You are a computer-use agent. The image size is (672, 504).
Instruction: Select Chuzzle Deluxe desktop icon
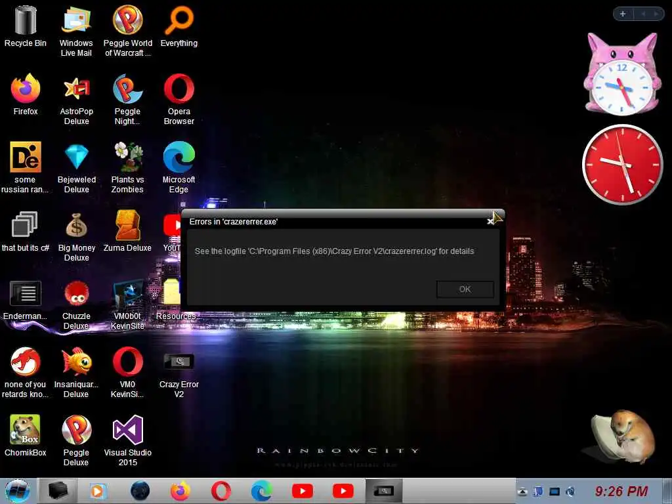pyautogui.click(x=76, y=304)
